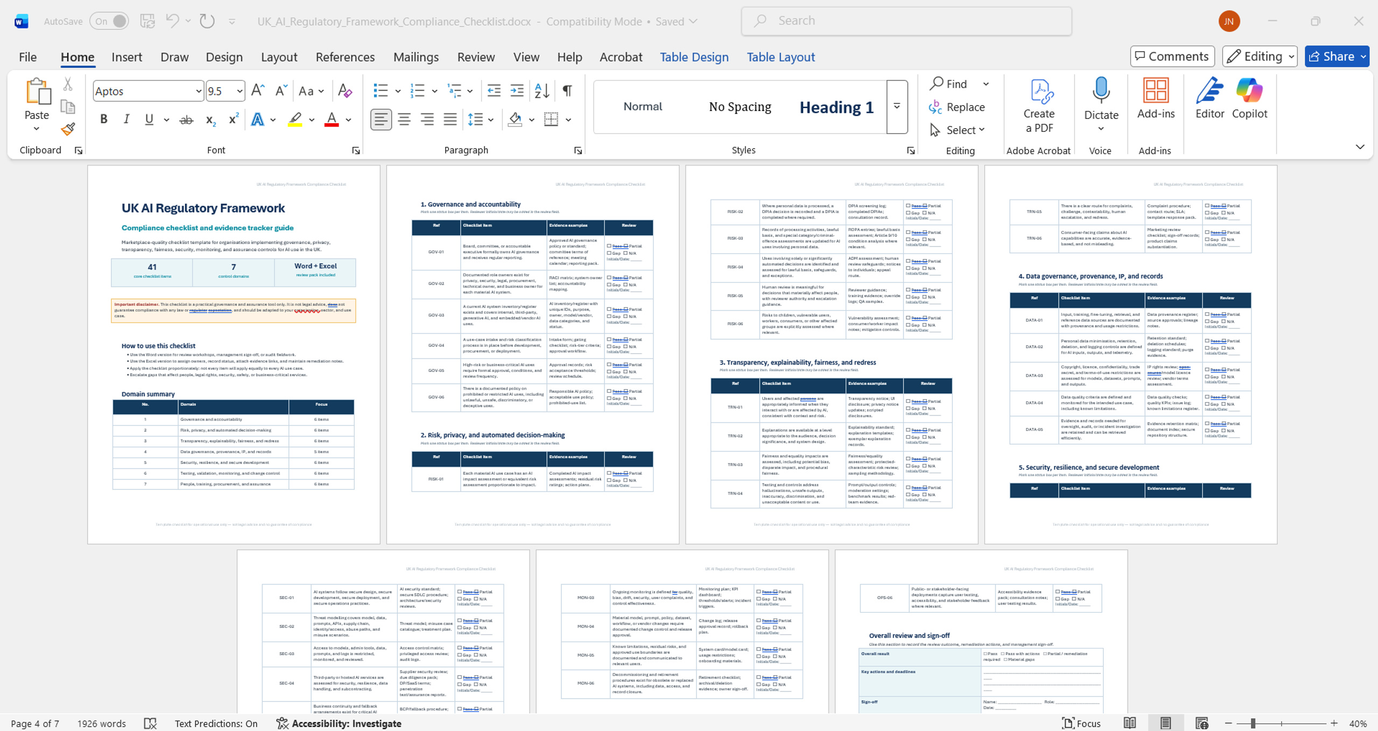The height and width of the screenshot is (731, 1378).
Task: Click the Format Painter brush icon
Action: [x=68, y=129]
